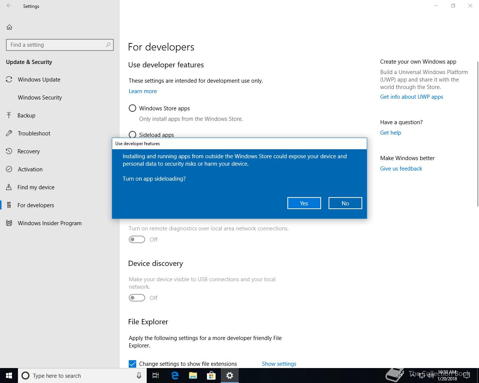Click the Windows Update sync icon
Image resolution: width=479 pixels, height=383 pixels.
click(x=9, y=80)
